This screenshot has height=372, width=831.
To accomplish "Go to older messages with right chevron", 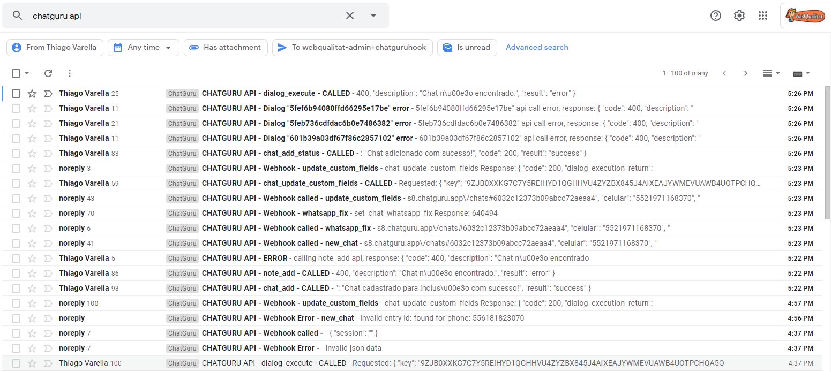I will click(x=745, y=73).
